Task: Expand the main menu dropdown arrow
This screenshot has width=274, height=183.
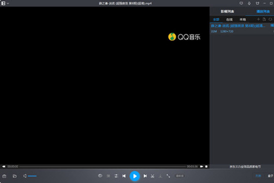Action: pyautogui.click(x=8, y=4)
